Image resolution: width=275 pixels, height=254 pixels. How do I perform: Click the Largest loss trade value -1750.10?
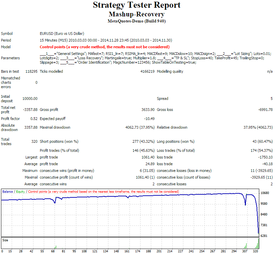[x=266, y=157]
